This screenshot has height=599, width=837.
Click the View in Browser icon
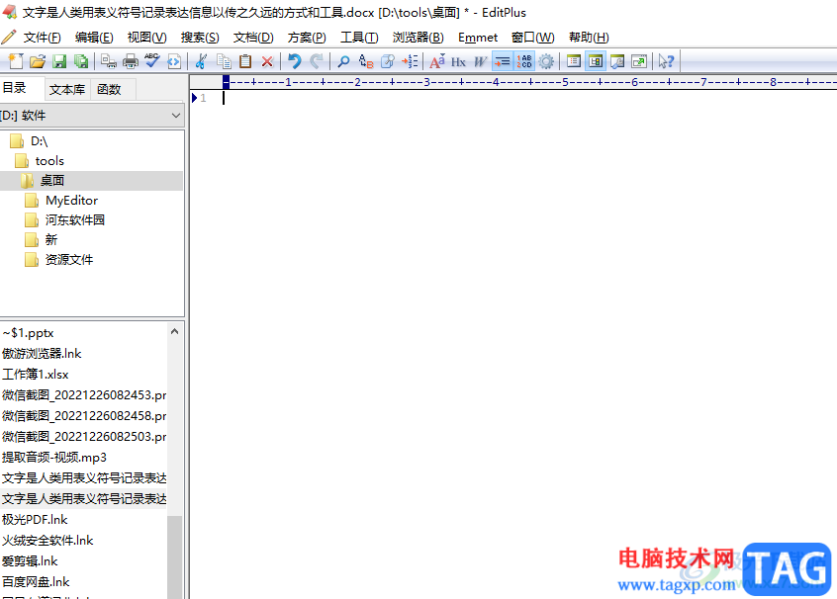[x=174, y=61]
